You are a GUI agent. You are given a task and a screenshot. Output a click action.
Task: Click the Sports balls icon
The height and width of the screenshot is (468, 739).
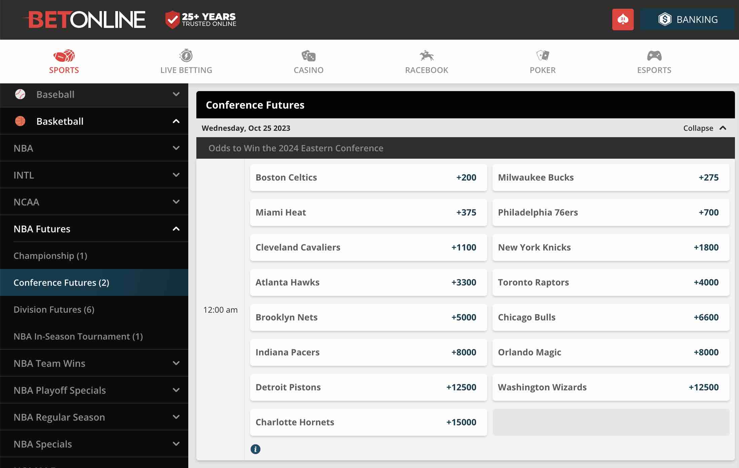pyautogui.click(x=64, y=56)
